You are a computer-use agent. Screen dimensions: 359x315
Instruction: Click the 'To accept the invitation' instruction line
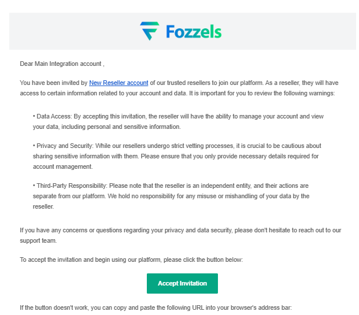pyautogui.click(x=131, y=260)
